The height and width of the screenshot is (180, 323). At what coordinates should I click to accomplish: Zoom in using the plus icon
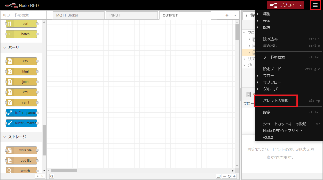(234, 176)
